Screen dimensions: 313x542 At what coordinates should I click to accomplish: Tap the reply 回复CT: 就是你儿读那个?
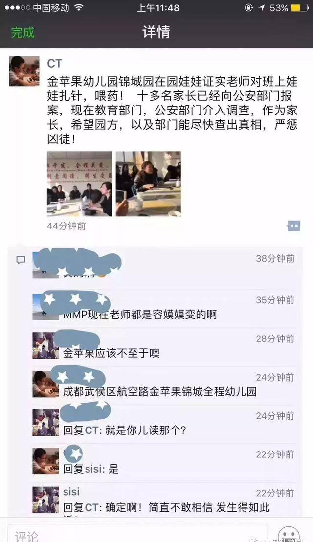pyautogui.click(x=125, y=430)
